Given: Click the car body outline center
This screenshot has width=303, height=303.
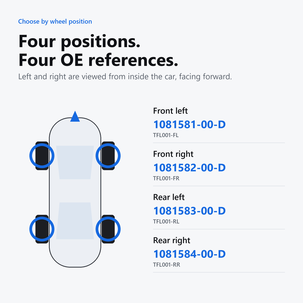Looking at the screenshot, I should [75, 192].
